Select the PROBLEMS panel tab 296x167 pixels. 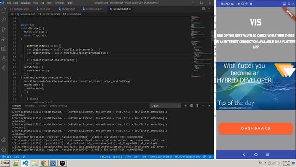pyautogui.click(x=30, y=106)
